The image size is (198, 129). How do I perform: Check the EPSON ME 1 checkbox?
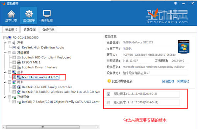(x=14, y=62)
